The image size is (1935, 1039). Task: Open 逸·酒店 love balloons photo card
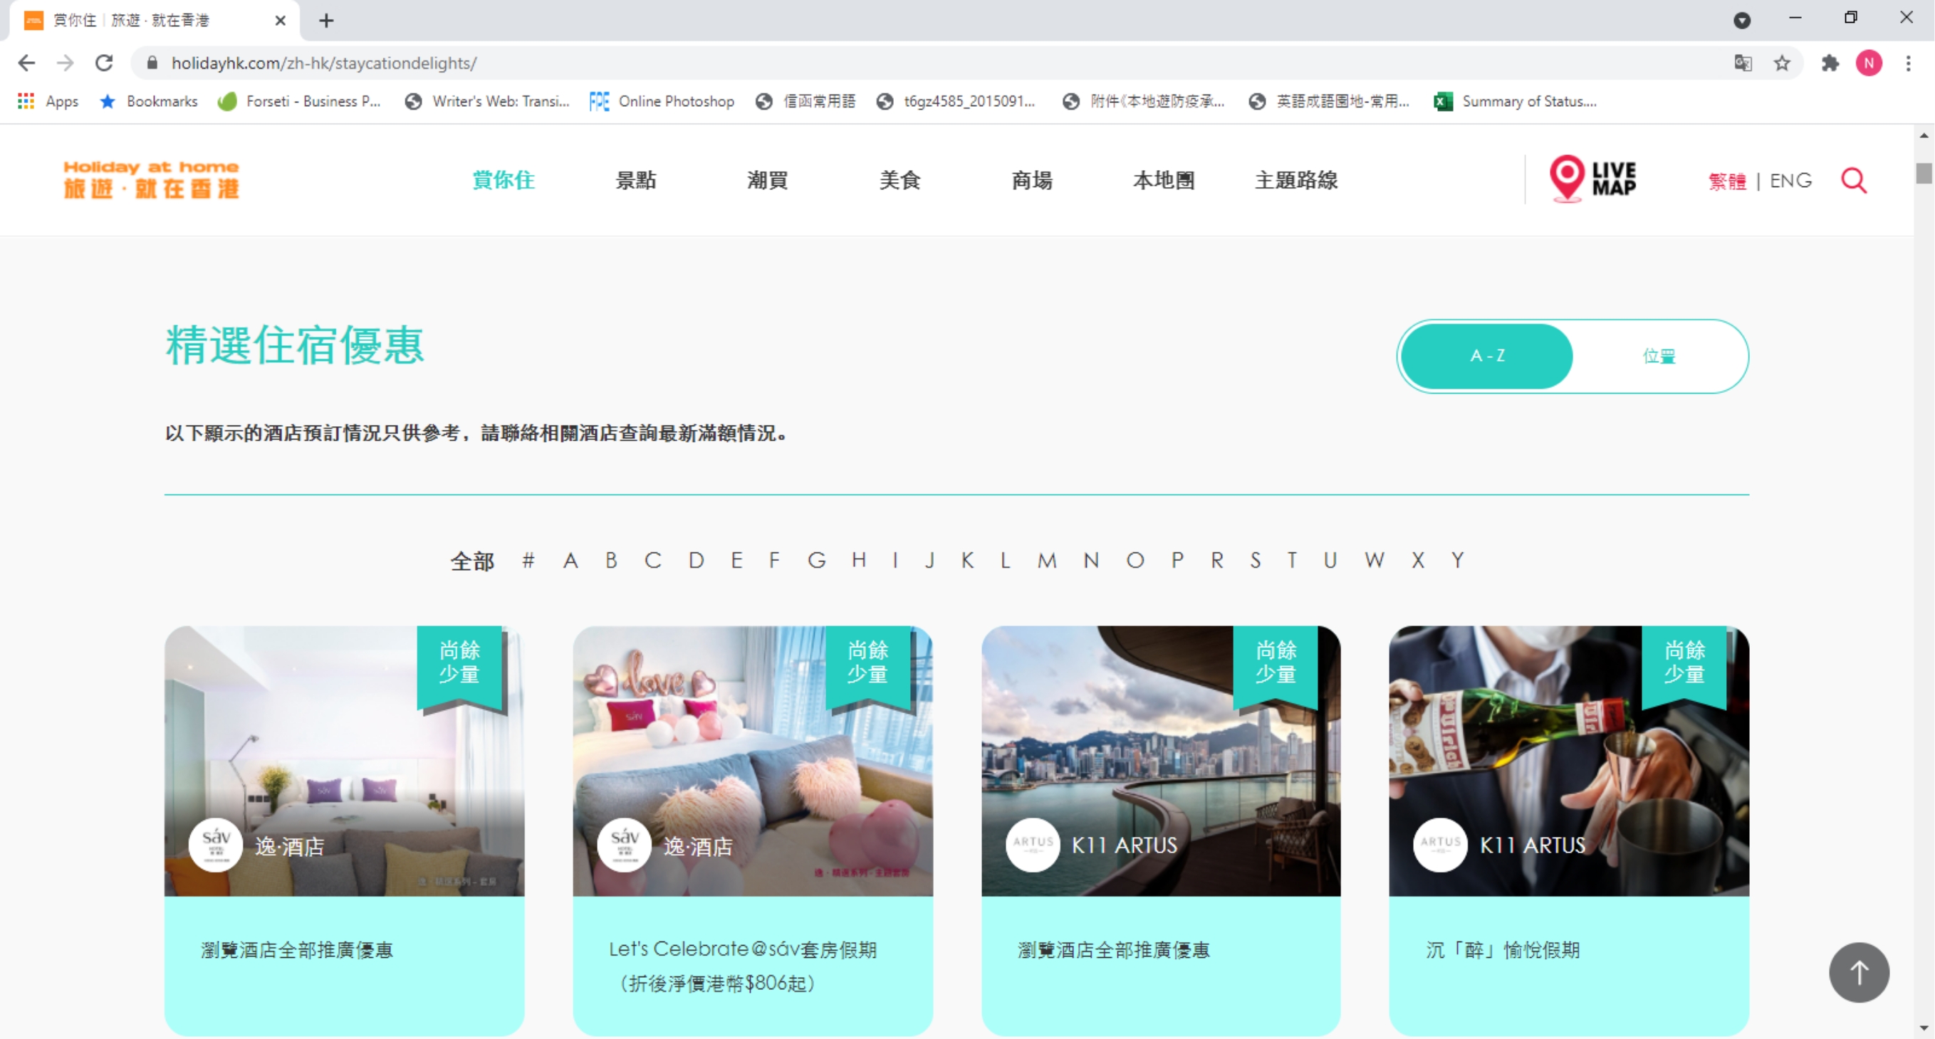753,761
